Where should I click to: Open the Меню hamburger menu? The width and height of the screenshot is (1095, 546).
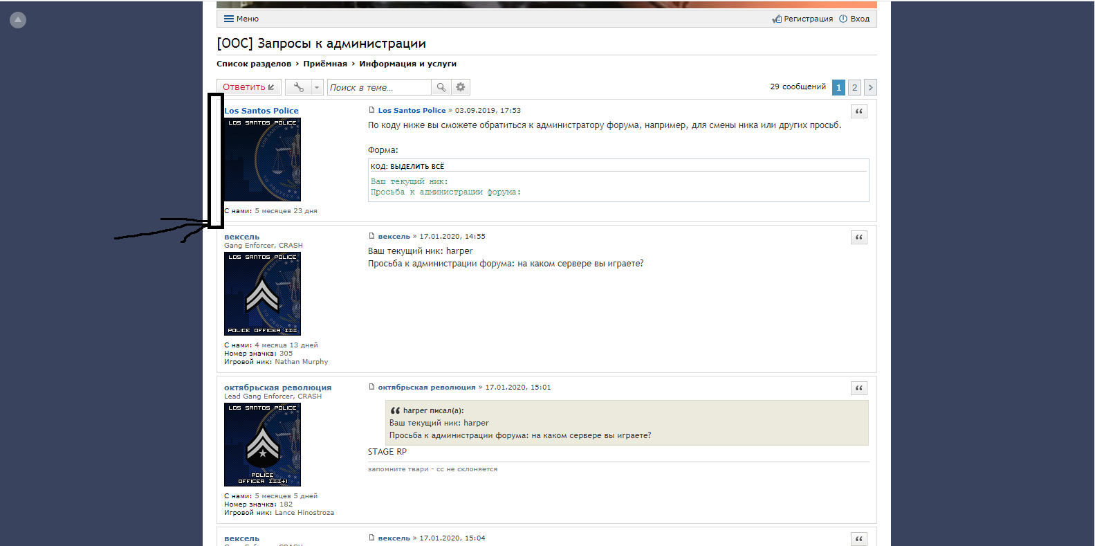(241, 19)
